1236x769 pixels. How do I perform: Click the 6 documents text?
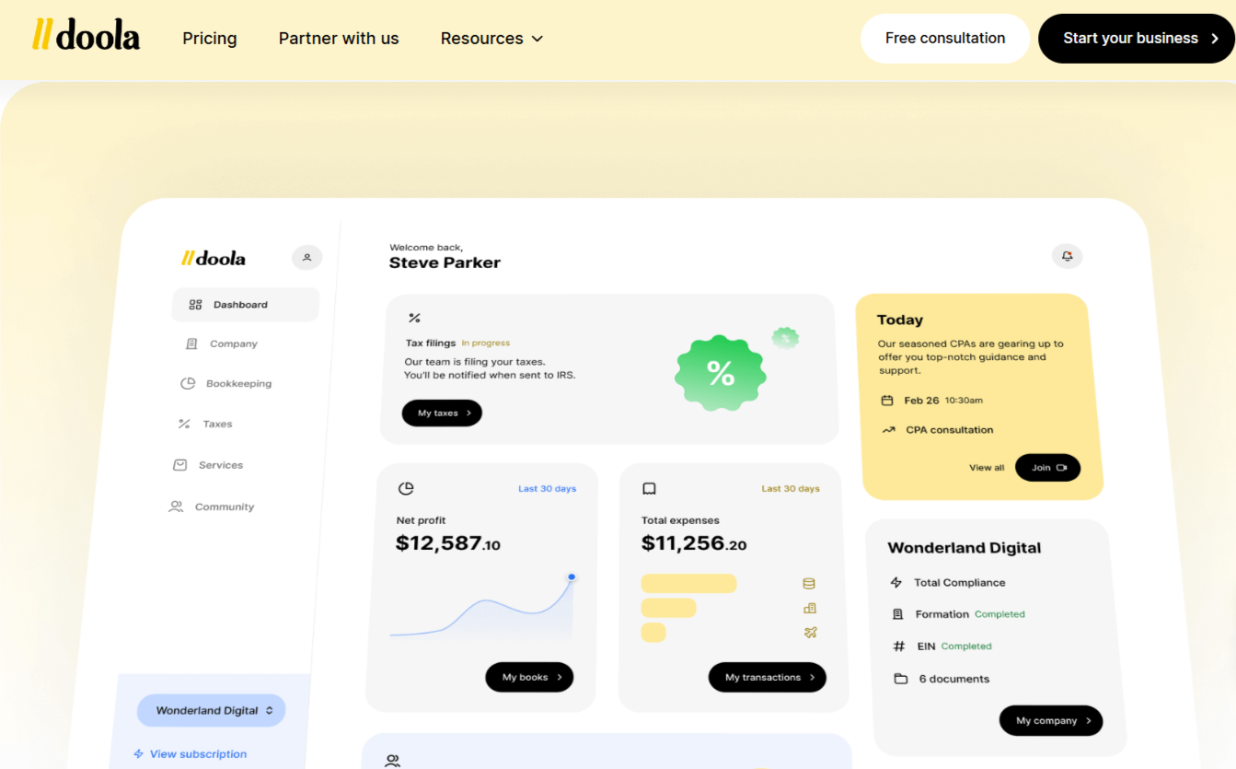pos(954,679)
